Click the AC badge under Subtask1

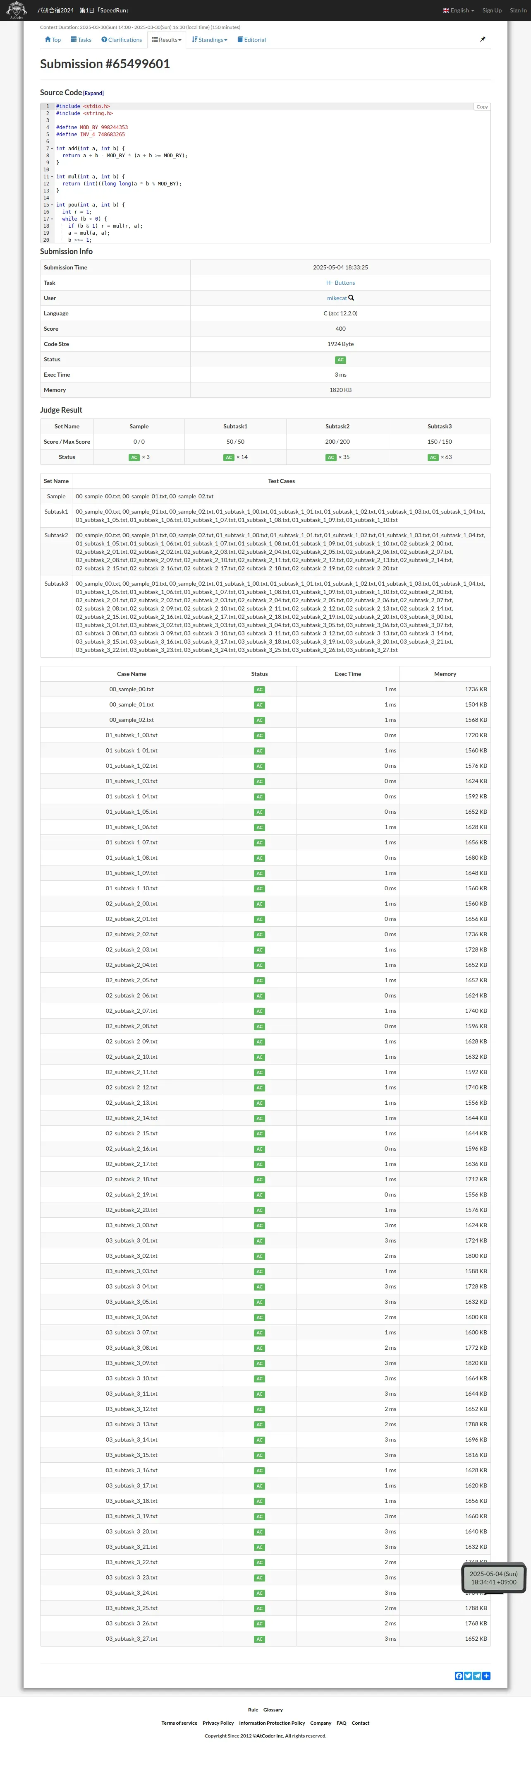coord(229,457)
